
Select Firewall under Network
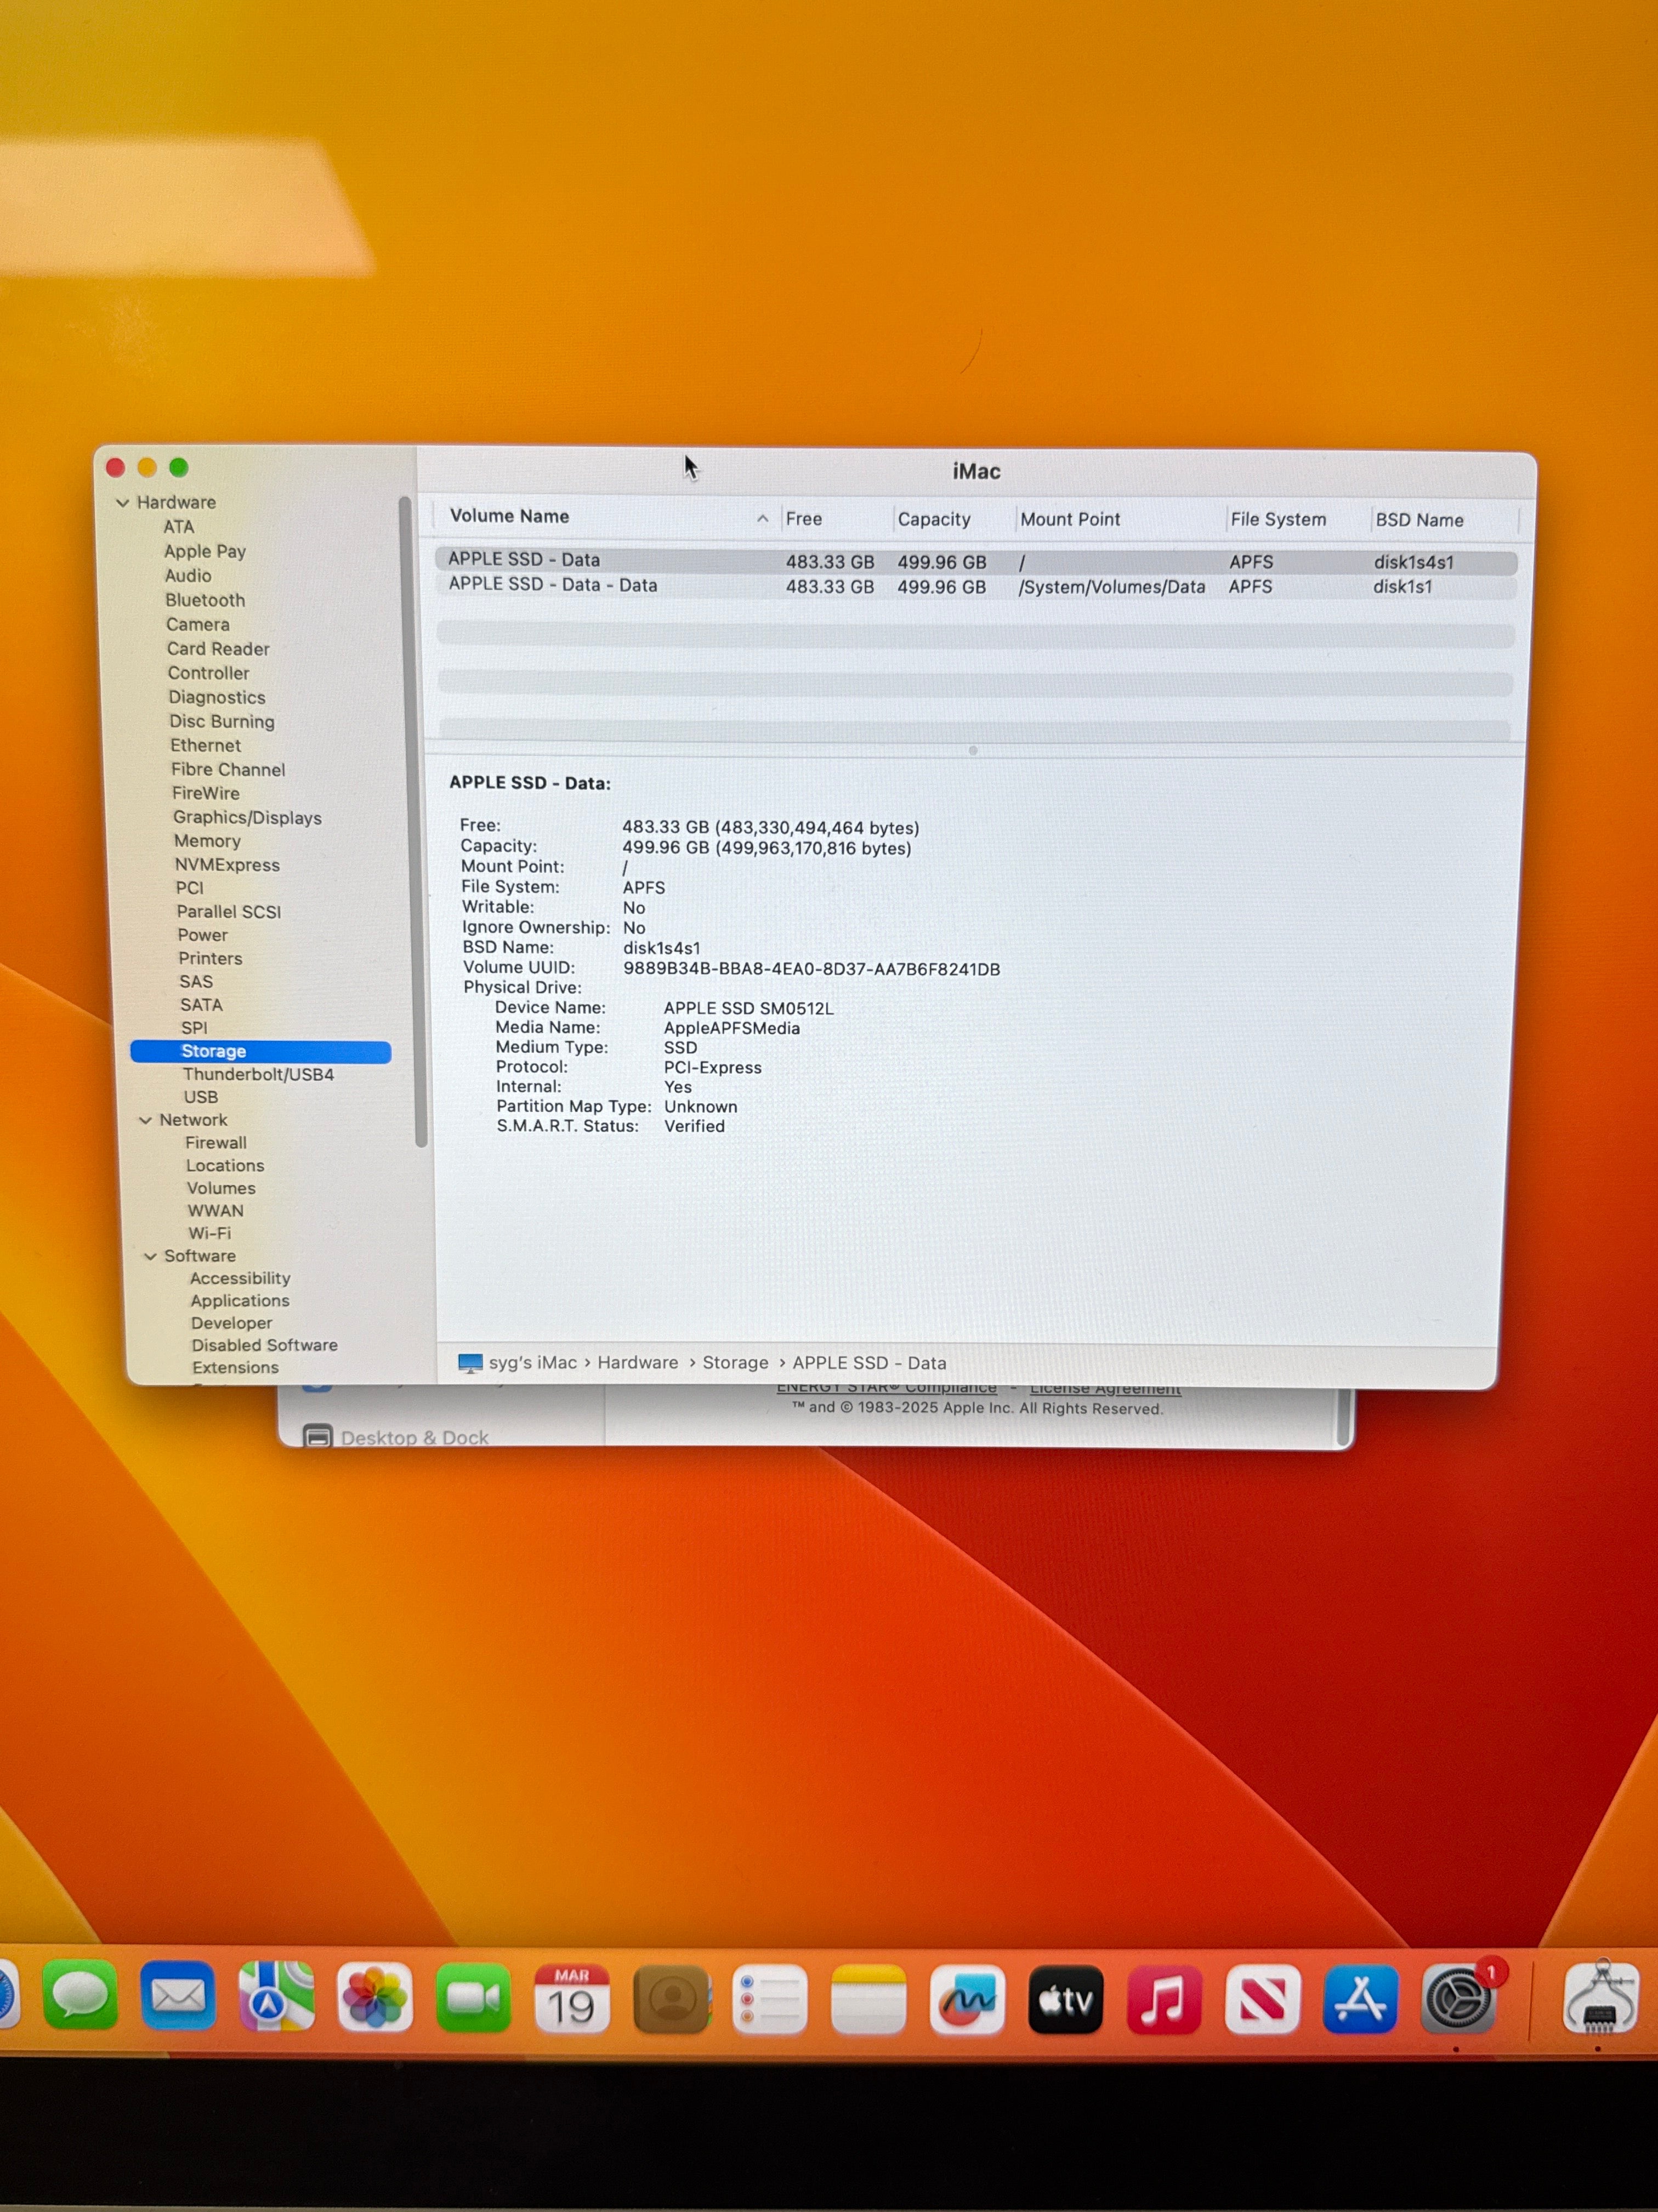[x=216, y=1144]
